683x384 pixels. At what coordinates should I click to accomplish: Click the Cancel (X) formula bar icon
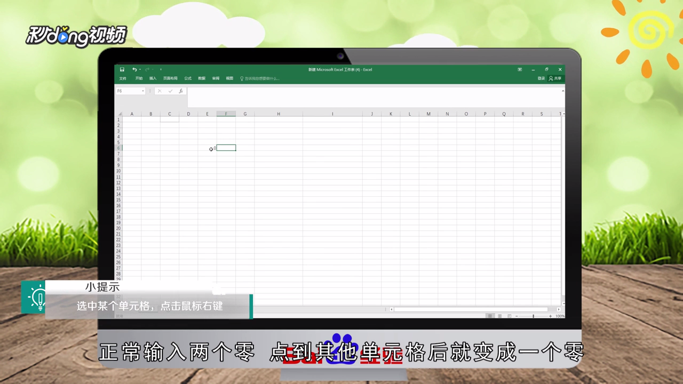point(159,91)
